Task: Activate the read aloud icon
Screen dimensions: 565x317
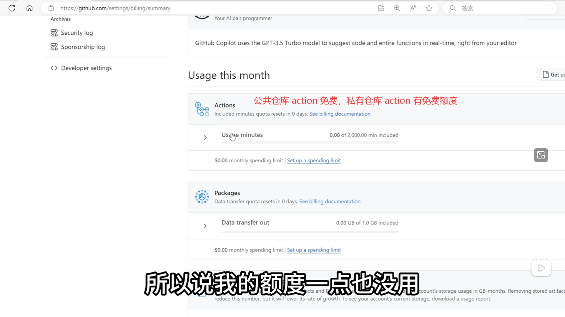Action: (413, 8)
